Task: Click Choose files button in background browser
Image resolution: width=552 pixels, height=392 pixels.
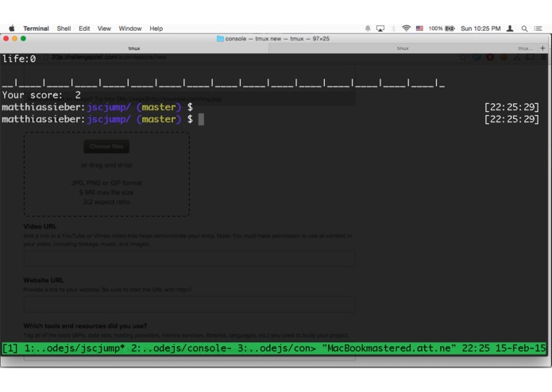Action: (x=106, y=146)
